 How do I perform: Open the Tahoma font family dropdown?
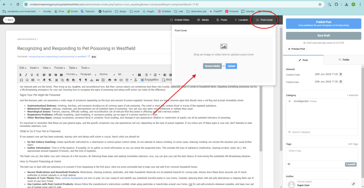(107, 75)
